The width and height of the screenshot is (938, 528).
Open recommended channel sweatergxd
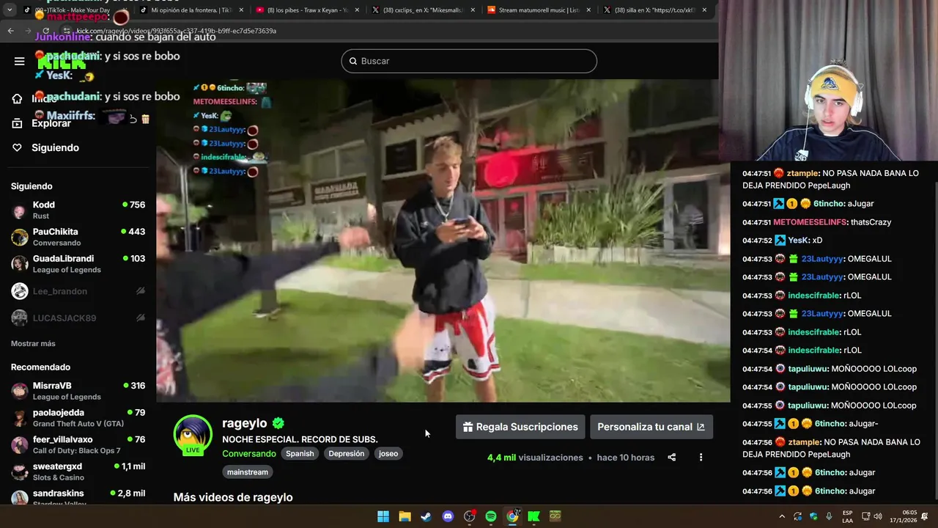[78, 472]
